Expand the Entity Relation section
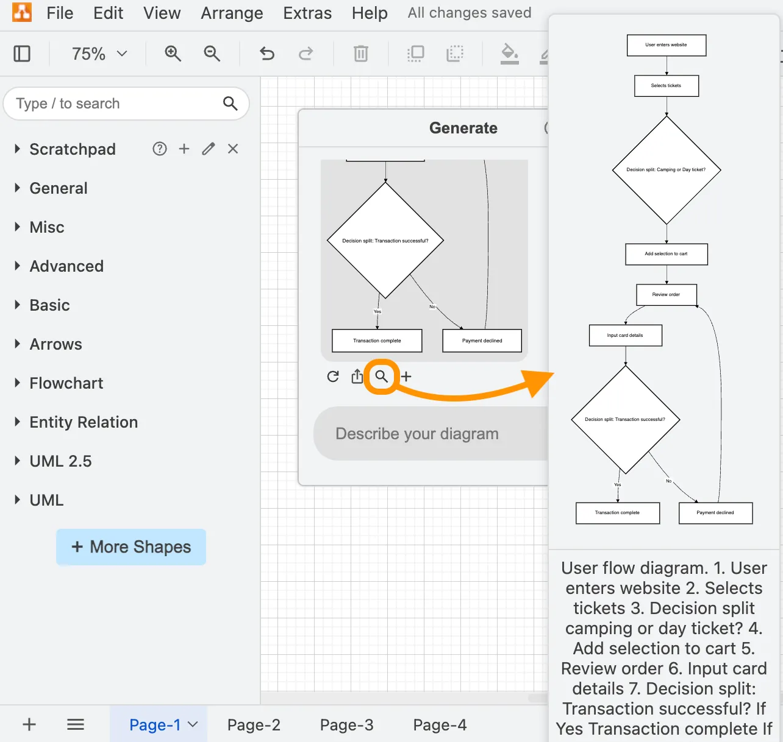The width and height of the screenshot is (783, 742). pyautogui.click(x=18, y=422)
